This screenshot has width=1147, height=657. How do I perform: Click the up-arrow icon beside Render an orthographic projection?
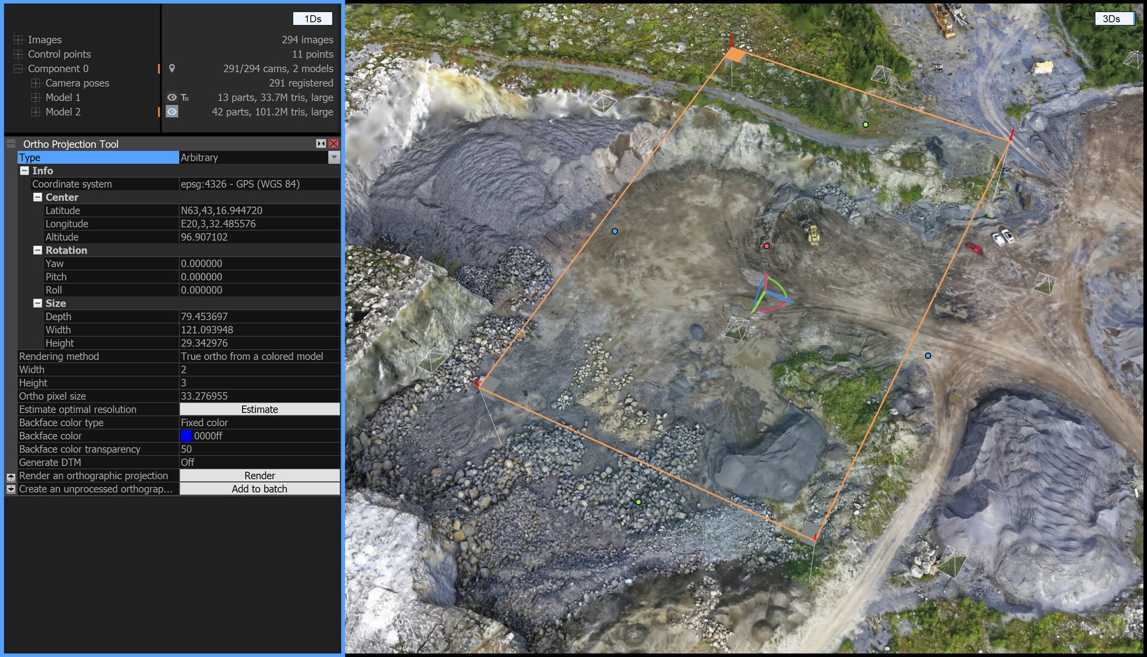[10, 476]
